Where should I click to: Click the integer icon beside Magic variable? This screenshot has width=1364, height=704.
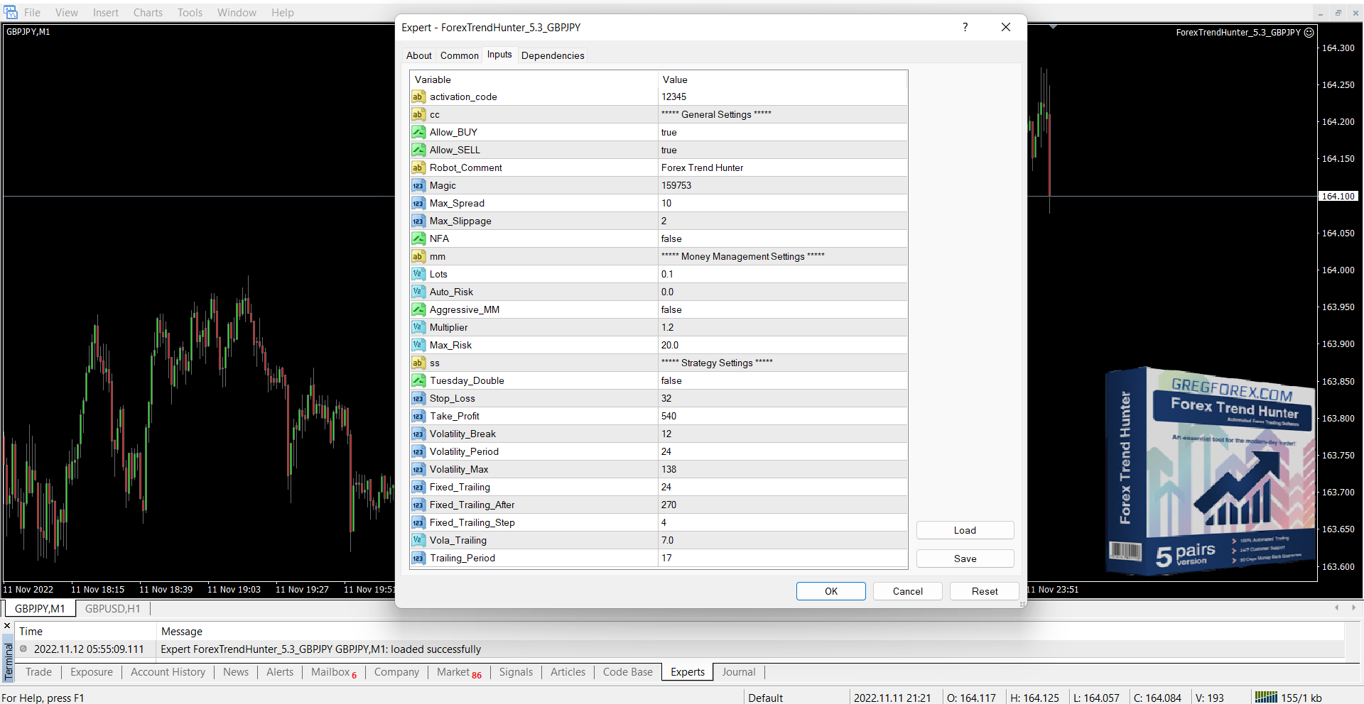tap(418, 186)
